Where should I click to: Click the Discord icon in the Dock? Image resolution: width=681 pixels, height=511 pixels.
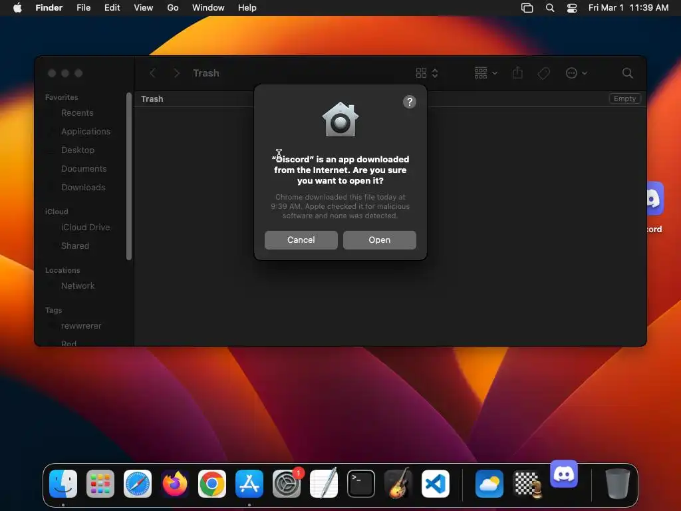[564, 474]
